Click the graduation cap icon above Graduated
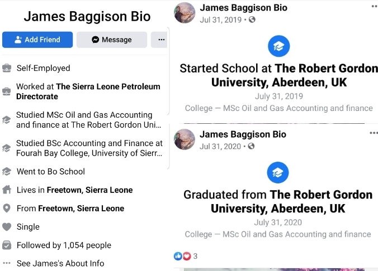378x271 pixels. (278, 173)
